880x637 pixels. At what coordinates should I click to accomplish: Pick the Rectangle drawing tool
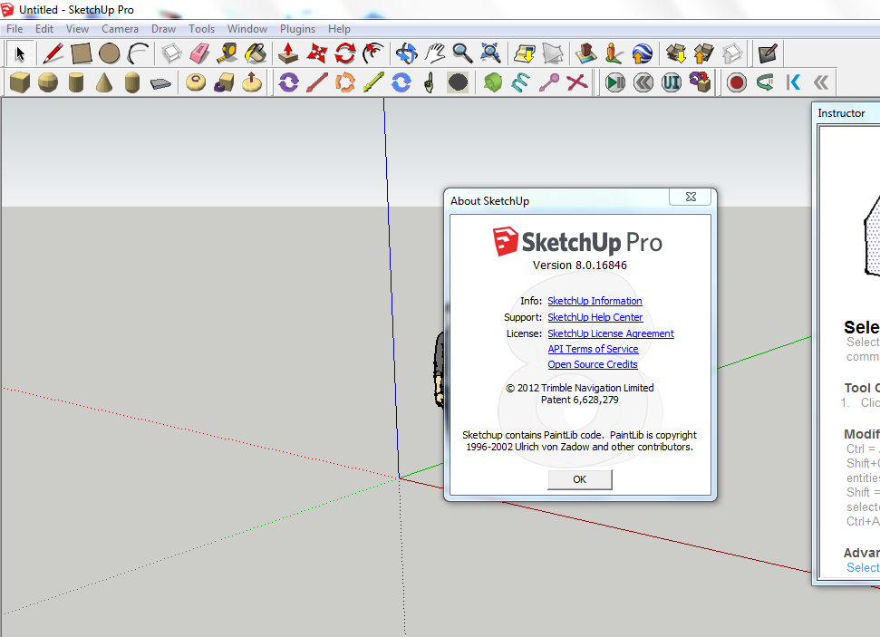click(81, 53)
